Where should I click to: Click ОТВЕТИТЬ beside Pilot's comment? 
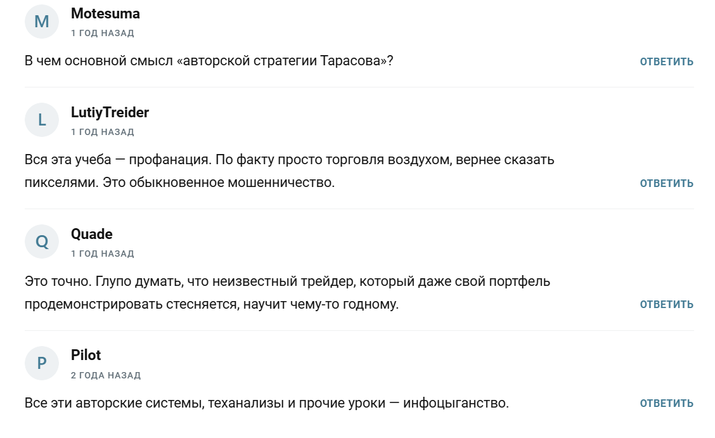click(x=666, y=403)
